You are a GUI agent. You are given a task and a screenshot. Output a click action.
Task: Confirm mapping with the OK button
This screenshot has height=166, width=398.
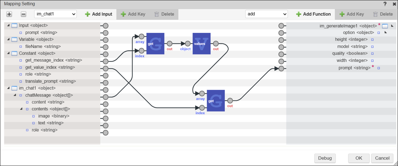coord(359,158)
